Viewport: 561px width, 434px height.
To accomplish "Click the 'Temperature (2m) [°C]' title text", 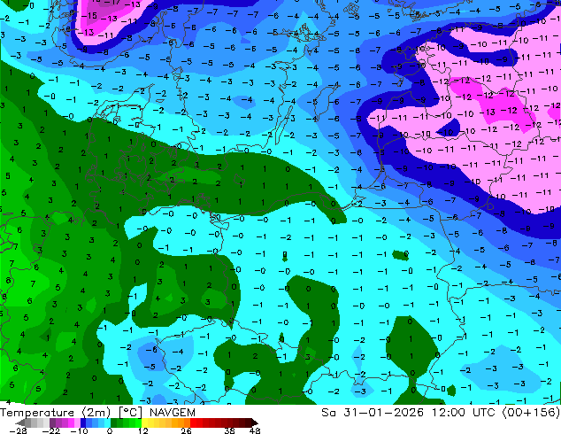I will point(71,413).
